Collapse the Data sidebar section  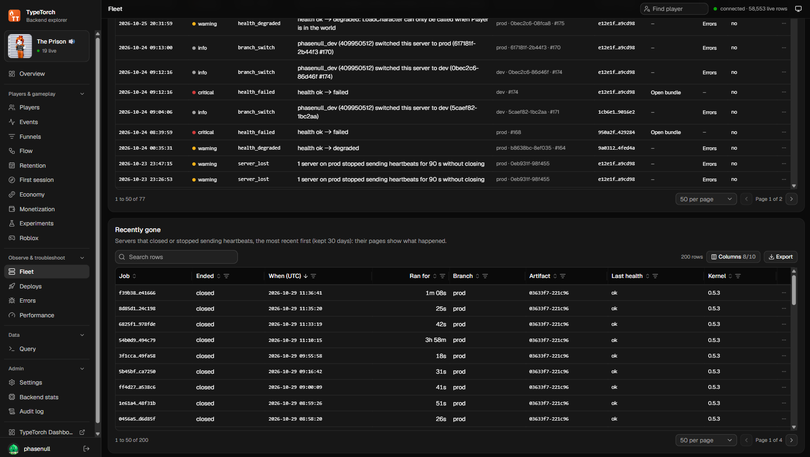[82, 335]
